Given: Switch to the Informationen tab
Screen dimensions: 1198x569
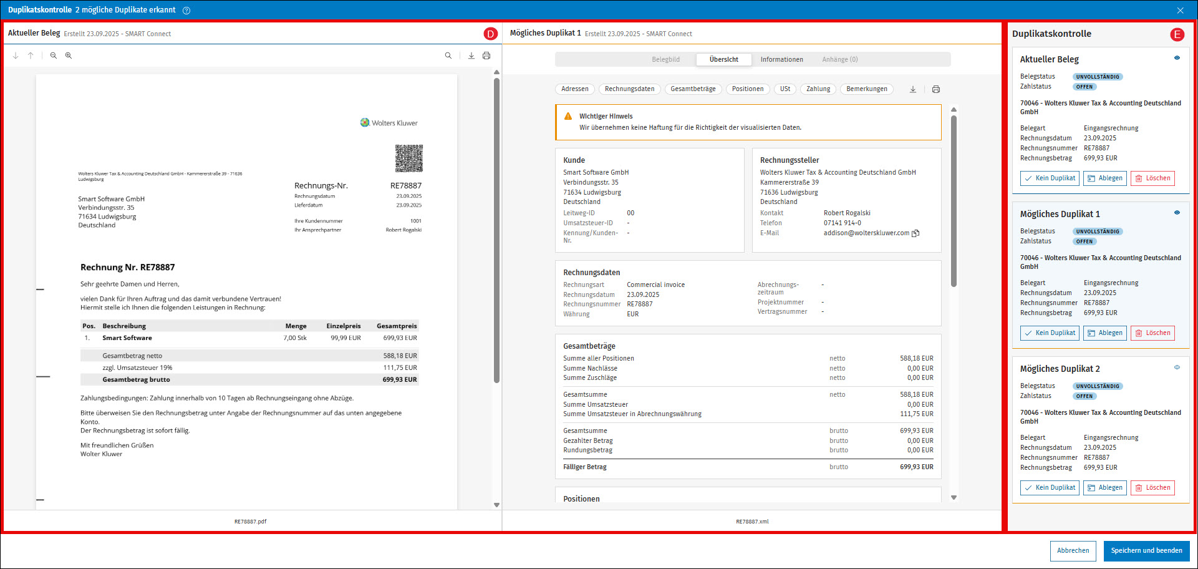Looking at the screenshot, I should 781,59.
